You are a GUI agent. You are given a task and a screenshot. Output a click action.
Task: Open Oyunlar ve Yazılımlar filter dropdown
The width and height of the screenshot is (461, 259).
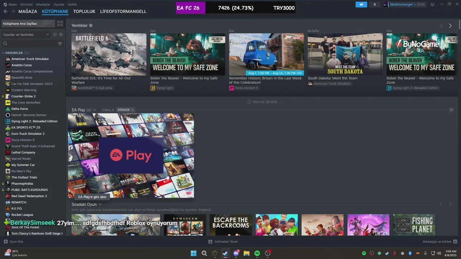26,35
